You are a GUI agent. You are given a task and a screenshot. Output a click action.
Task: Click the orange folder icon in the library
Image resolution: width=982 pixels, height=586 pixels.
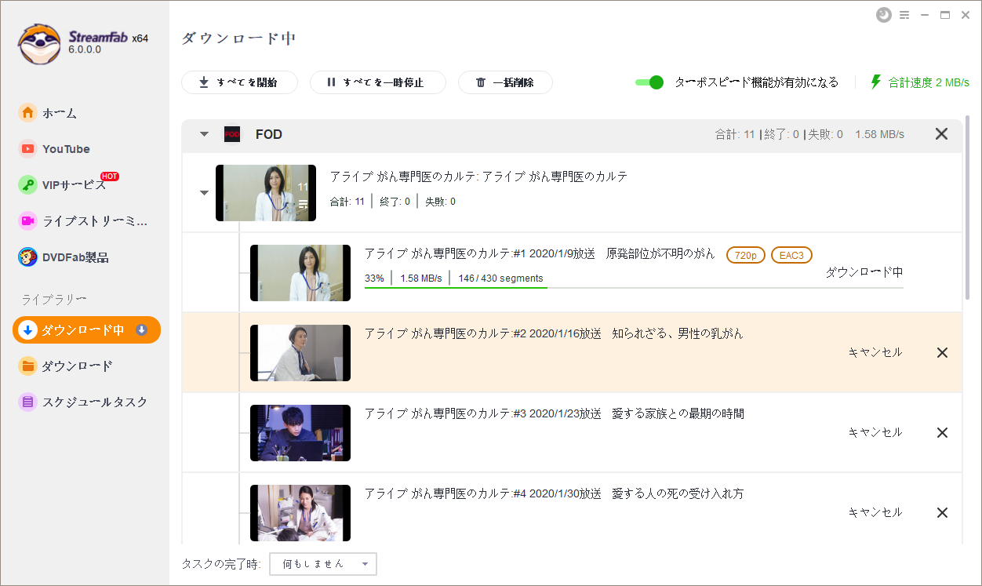(x=28, y=366)
